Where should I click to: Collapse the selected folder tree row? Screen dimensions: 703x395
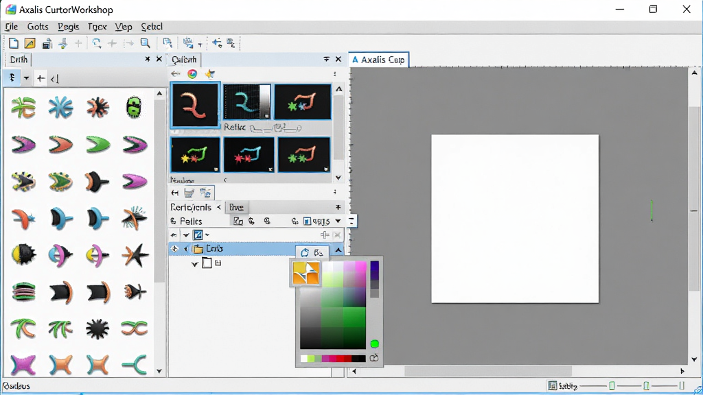pyautogui.click(x=186, y=248)
